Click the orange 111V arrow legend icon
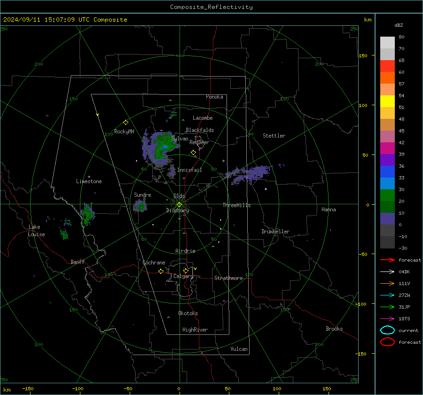The width and height of the screenshot is (423, 395). [x=387, y=283]
